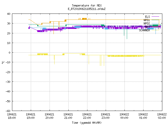Click the x-axis tick label 190621 18:00

(x=12, y=116)
